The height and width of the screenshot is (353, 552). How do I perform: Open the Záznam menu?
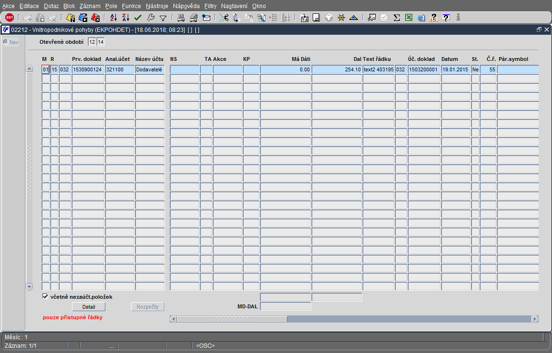[90, 6]
